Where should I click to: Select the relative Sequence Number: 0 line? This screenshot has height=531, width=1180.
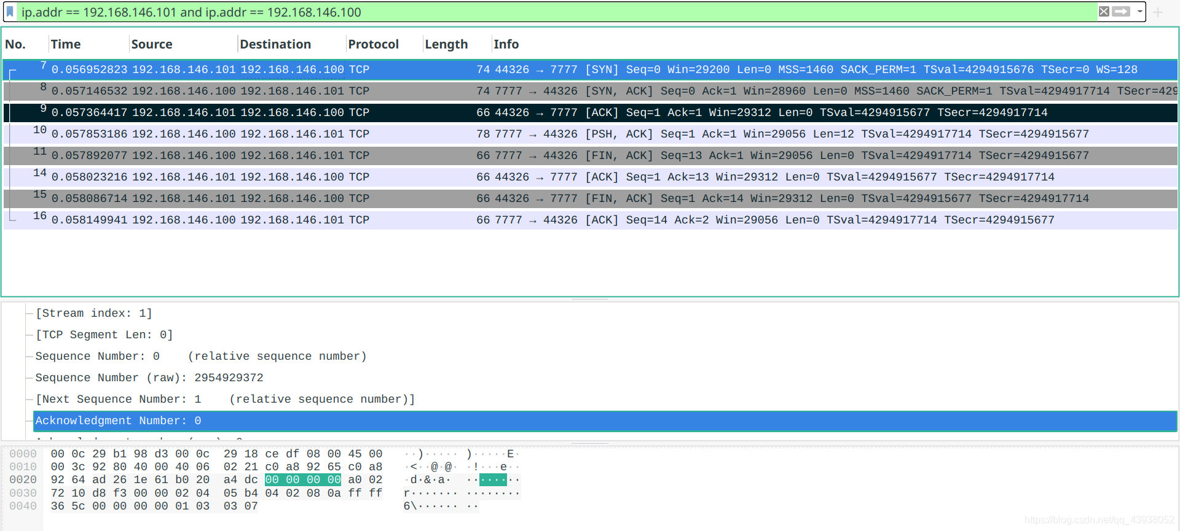(x=200, y=356)
